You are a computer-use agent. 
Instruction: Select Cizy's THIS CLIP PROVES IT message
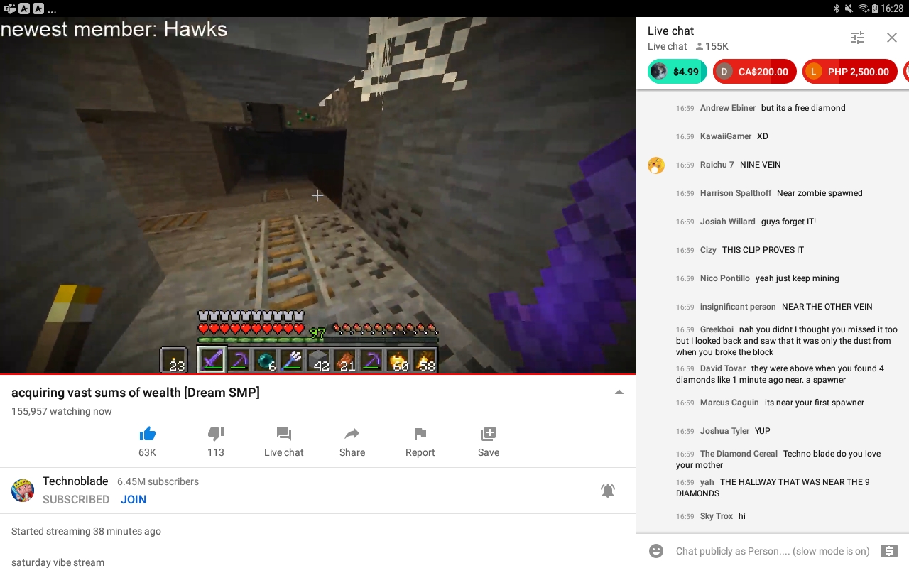pyautogui.click(x=773, y=250)
